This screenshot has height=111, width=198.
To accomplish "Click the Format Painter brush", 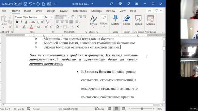I will pyautogui.click(x=10, y=27).
